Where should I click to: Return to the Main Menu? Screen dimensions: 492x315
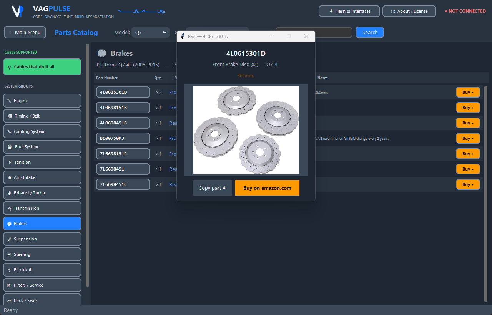(x=25, y=32)
